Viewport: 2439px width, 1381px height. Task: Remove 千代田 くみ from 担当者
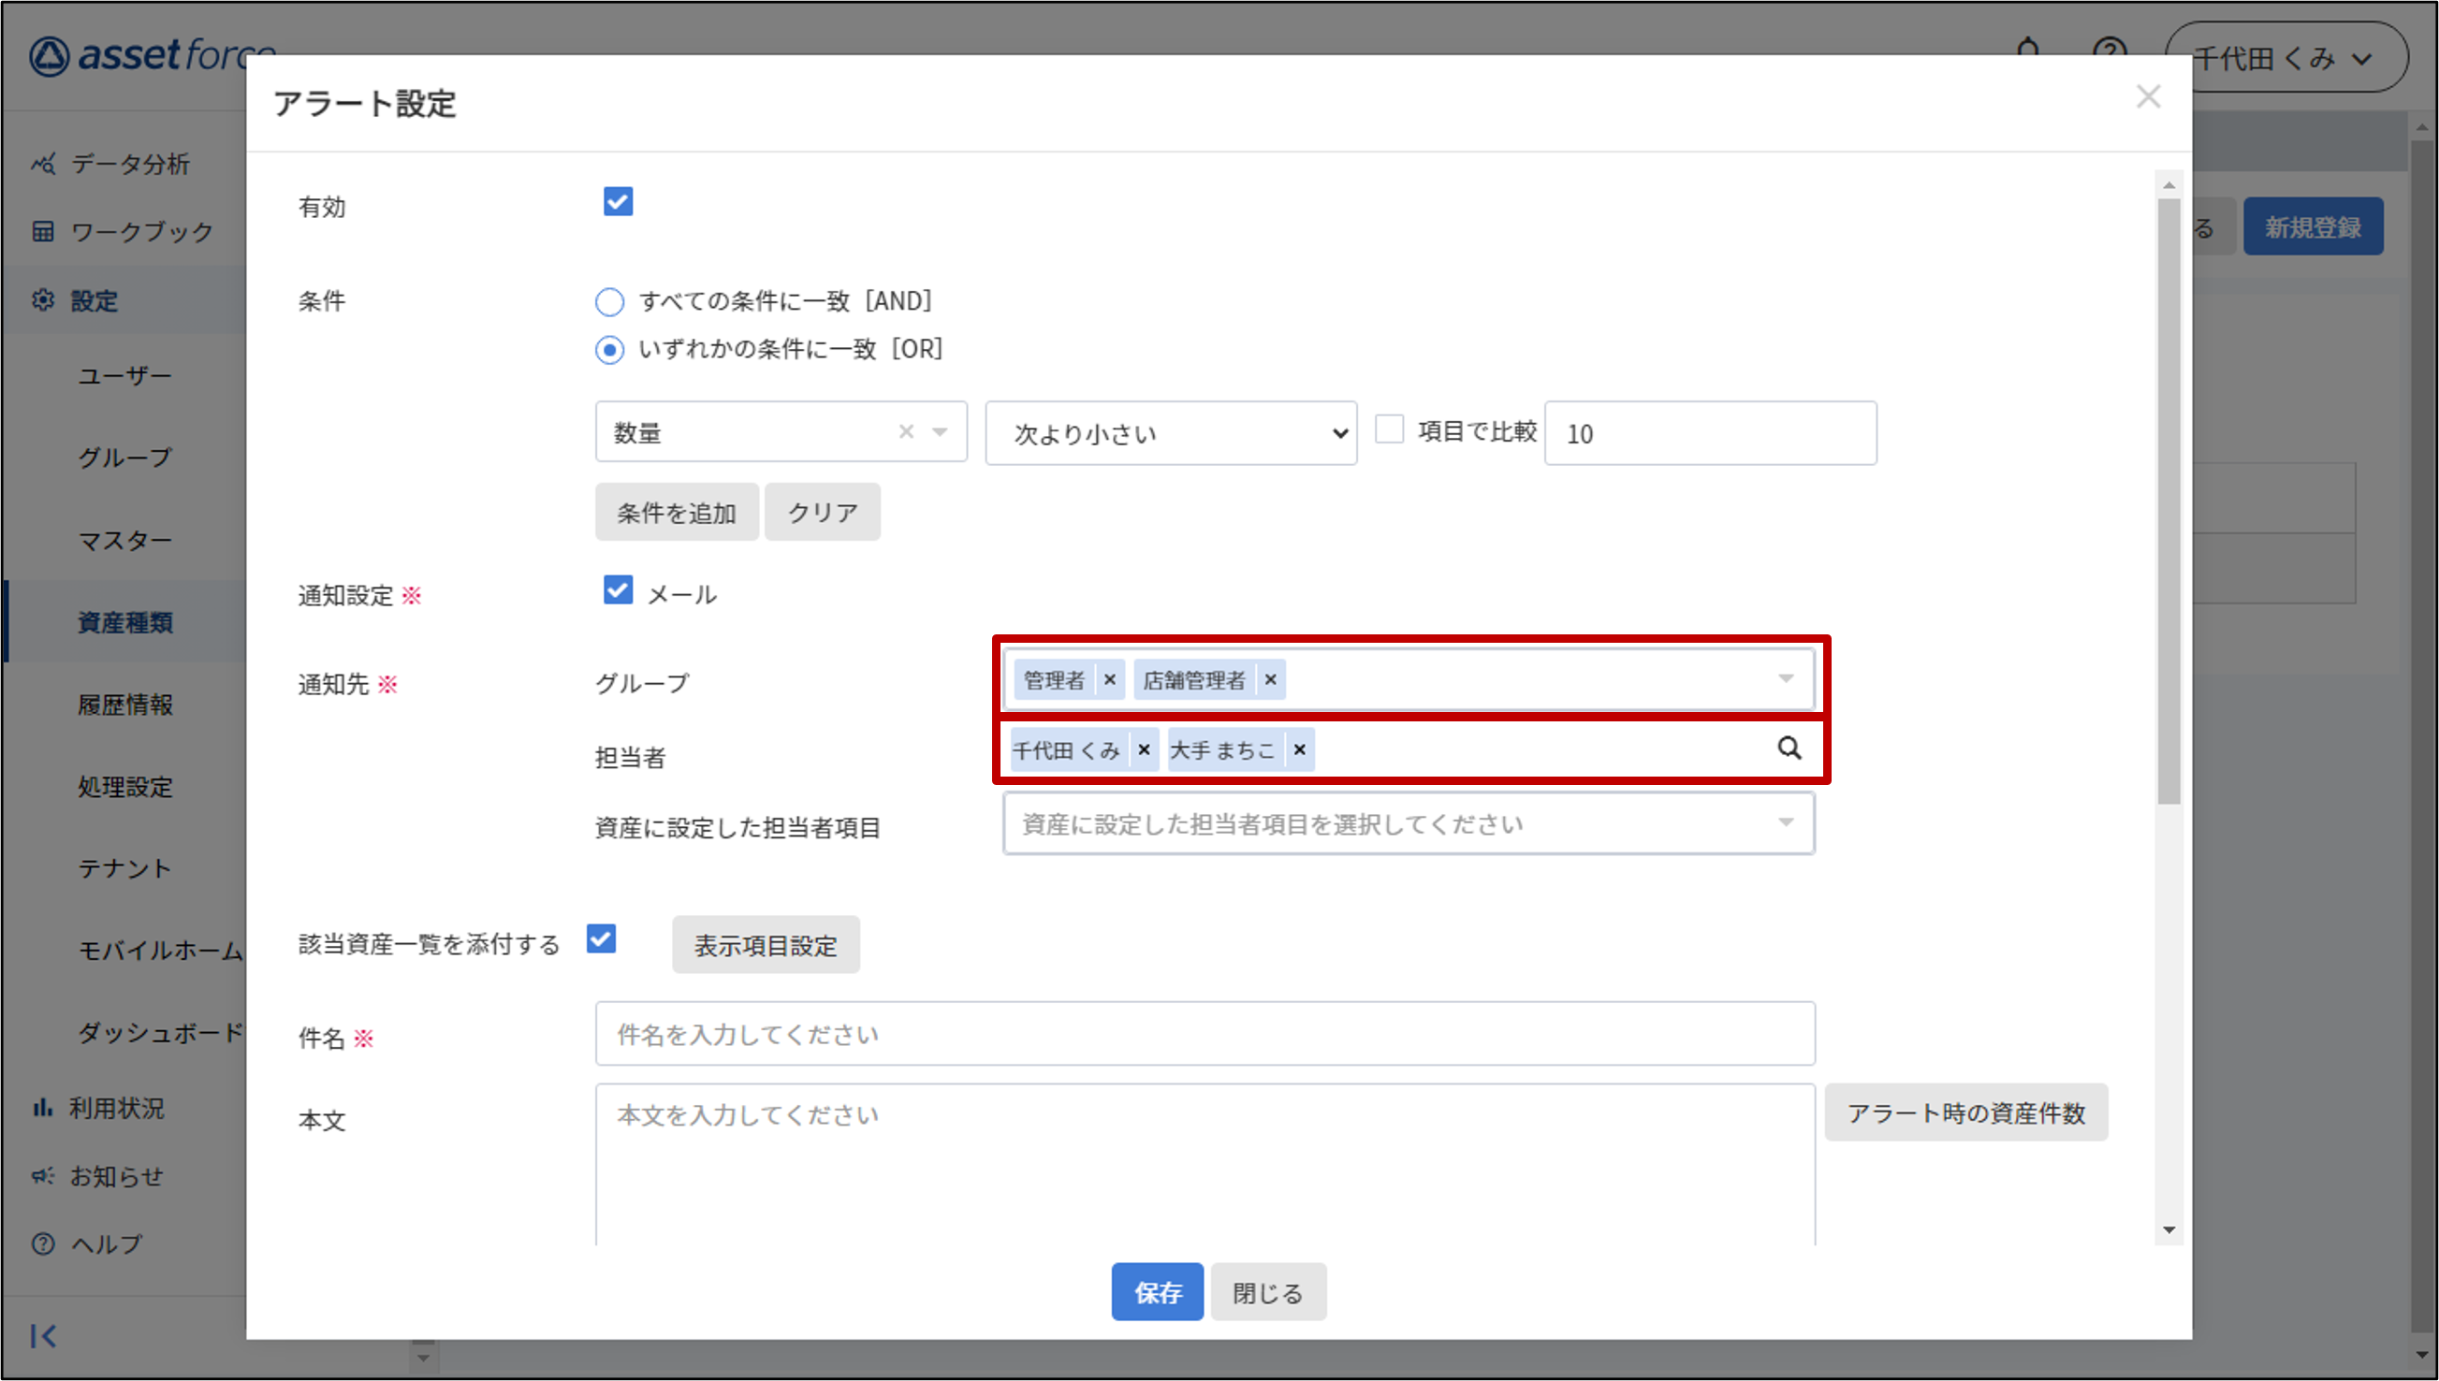[x=1144, y=749]
